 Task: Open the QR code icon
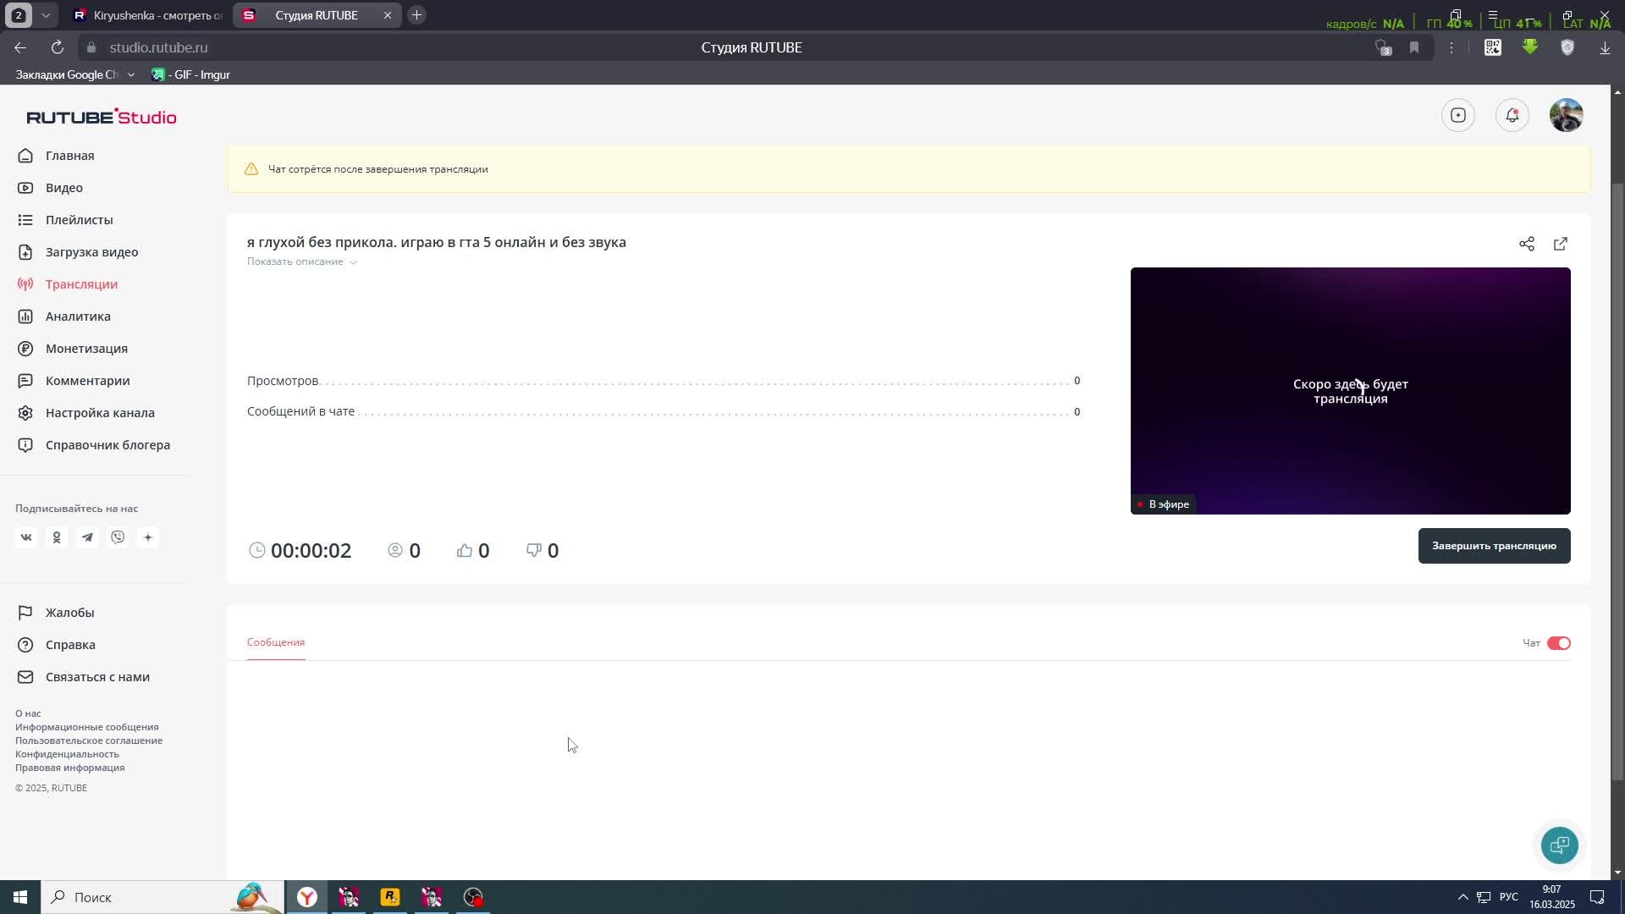(1493, 47)
